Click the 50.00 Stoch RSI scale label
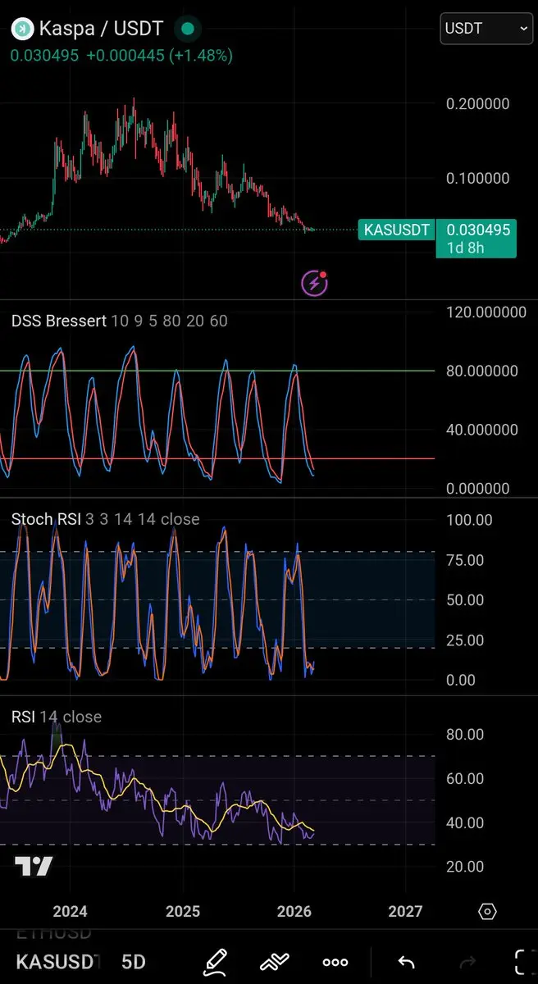 tap(465, 600)
